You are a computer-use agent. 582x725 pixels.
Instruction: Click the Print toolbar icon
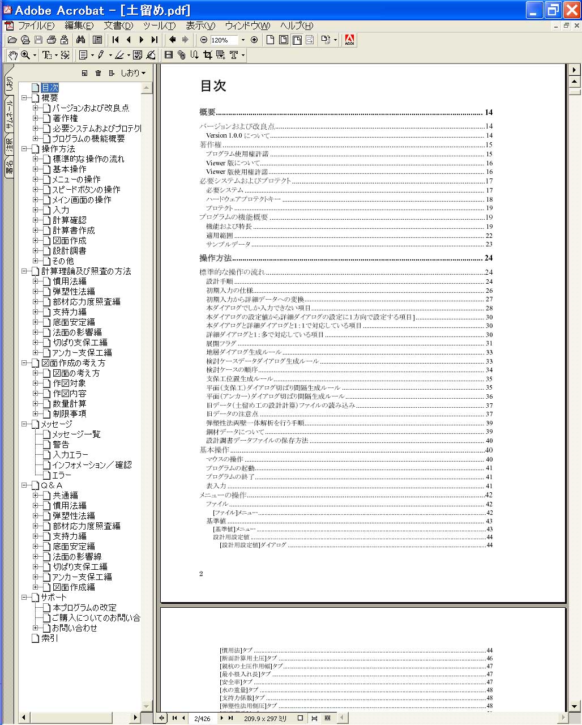pos(52,40)
